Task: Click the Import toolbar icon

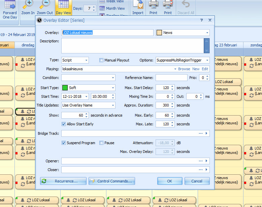Action: (x=138, y=5)
